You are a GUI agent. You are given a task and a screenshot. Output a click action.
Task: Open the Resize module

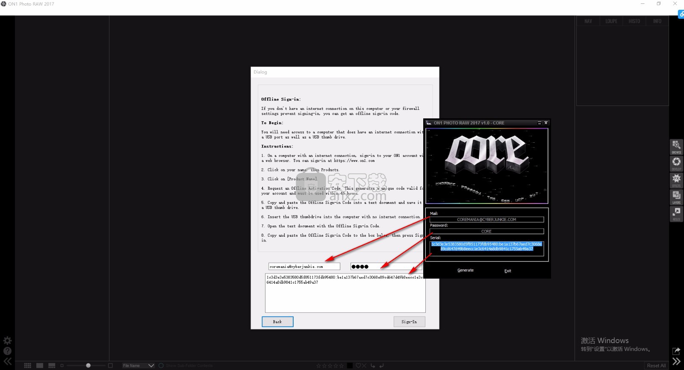point(676,213)
